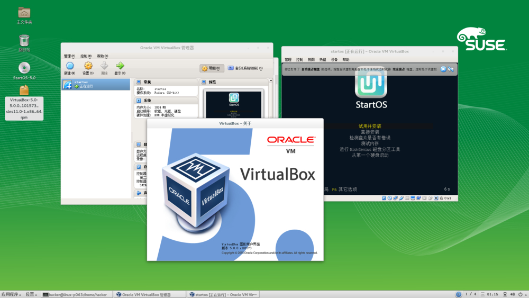The image size is (529, 298).
Task: Switch to 备份[系统快照] (Snapshots) view
Action: point(245,68)
